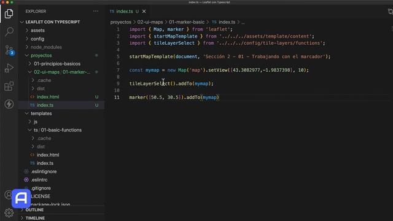This screenshot has width=393, height=221.
Task: Open Explorer more actions ellipsis
Action: [x=96, y=11]
